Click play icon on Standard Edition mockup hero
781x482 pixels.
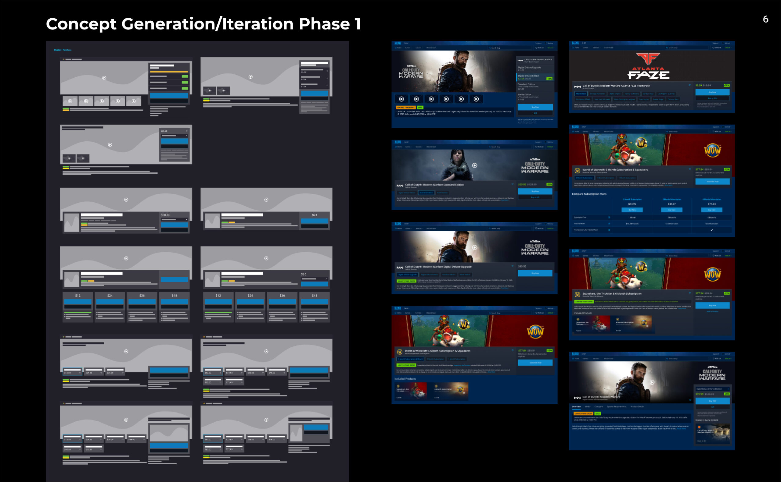pyautogui.click(x=475, y=165)
